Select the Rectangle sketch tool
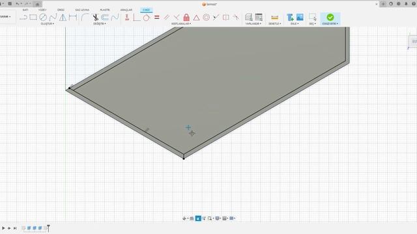417x234 pixels. pos(33,18)
